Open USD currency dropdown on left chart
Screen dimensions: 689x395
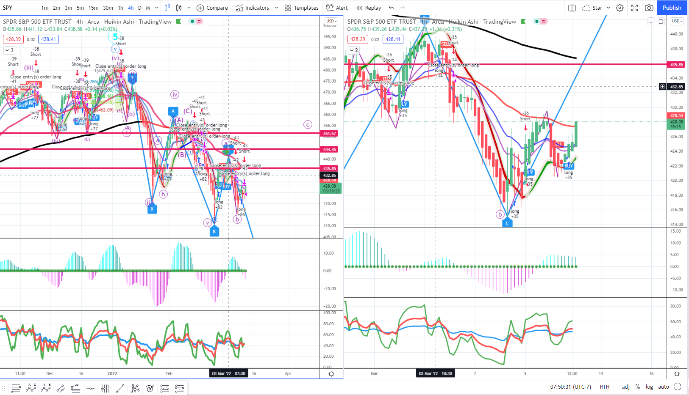click(x=331, y=21)
